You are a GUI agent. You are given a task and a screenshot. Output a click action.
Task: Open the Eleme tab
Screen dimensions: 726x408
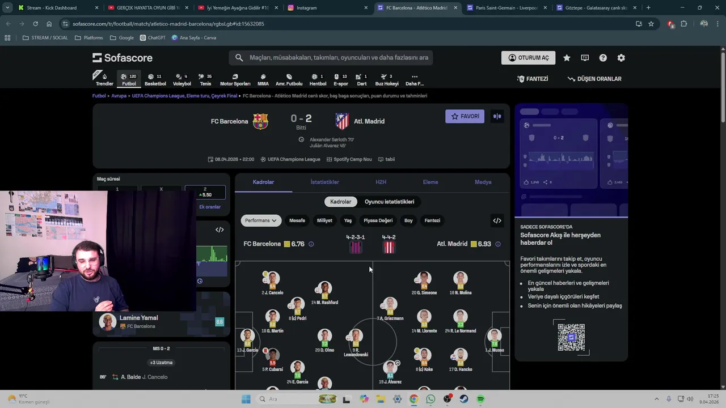pyautogui.click(x=430, y=182)
